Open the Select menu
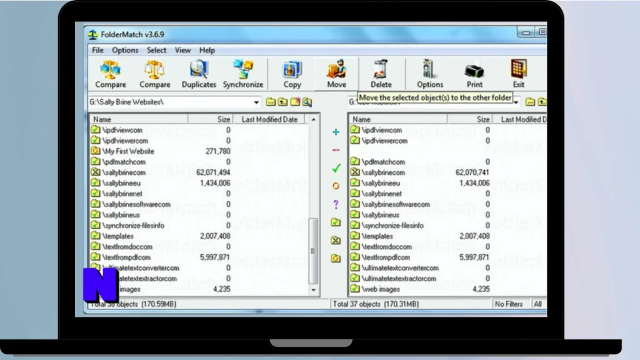The width and height of the screenshot is (640, 360). pos(156,50)
